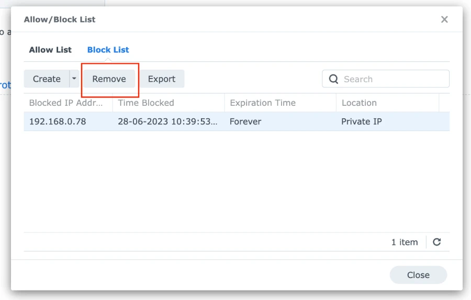Click the Private IP location cell
The height and width of the screenshot is (300, 471).
click(x=361, y=121)
